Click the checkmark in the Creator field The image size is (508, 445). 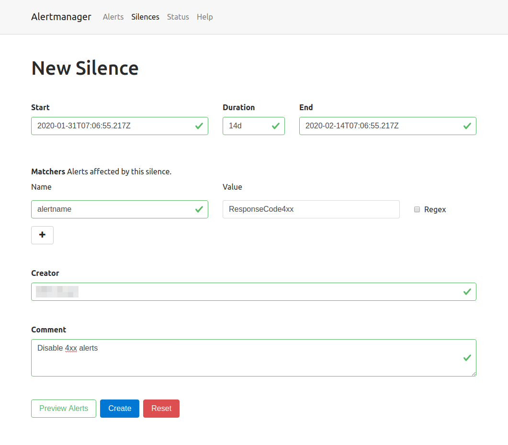[x=467, y=291]
